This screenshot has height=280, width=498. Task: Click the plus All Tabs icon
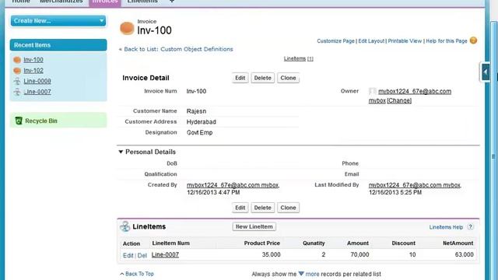click(x=172, y=2)
